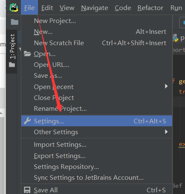Open the Navigate menu

(94, 8)
